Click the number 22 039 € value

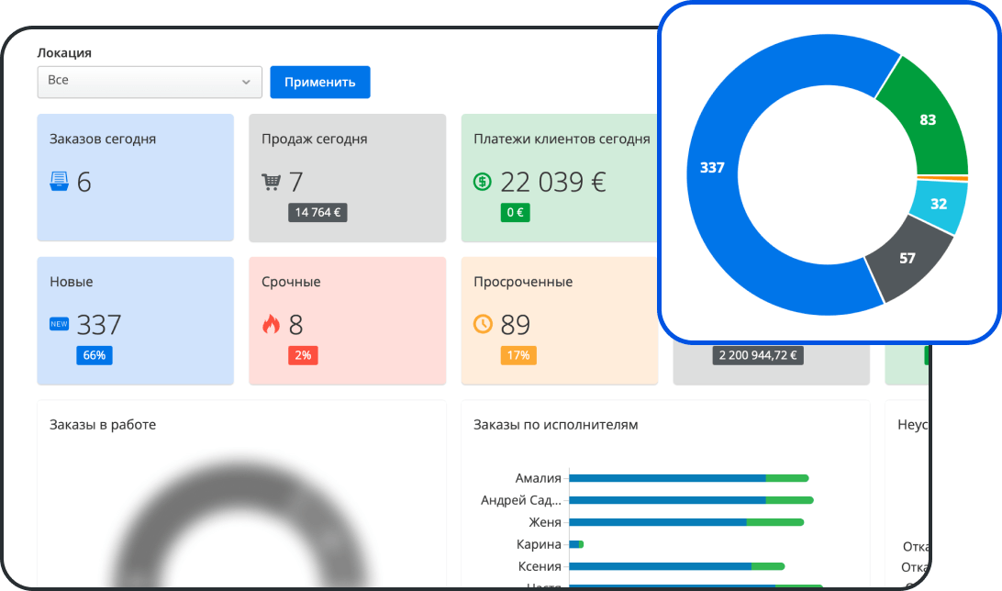(x=552, y=182)
